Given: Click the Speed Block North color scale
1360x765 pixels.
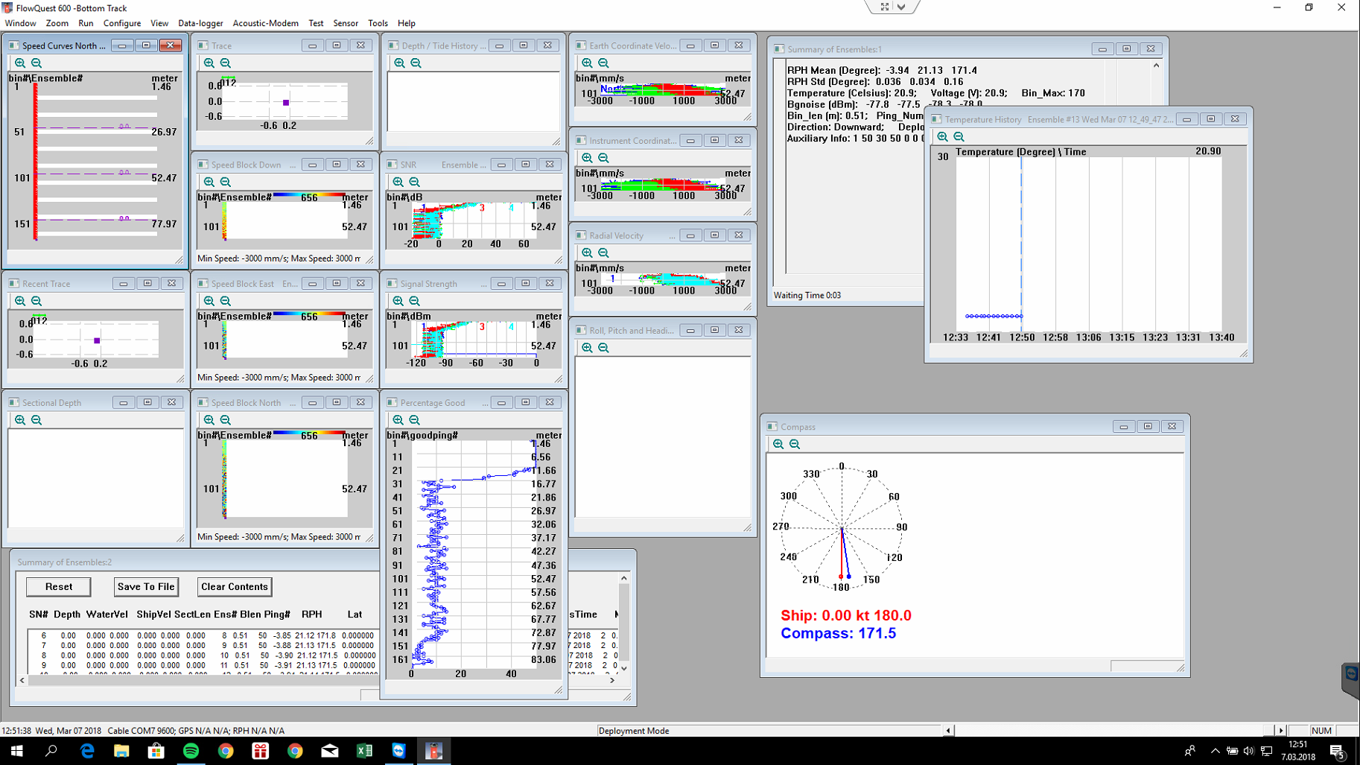Looking at the screenshot, I should [x=309, y=434].
